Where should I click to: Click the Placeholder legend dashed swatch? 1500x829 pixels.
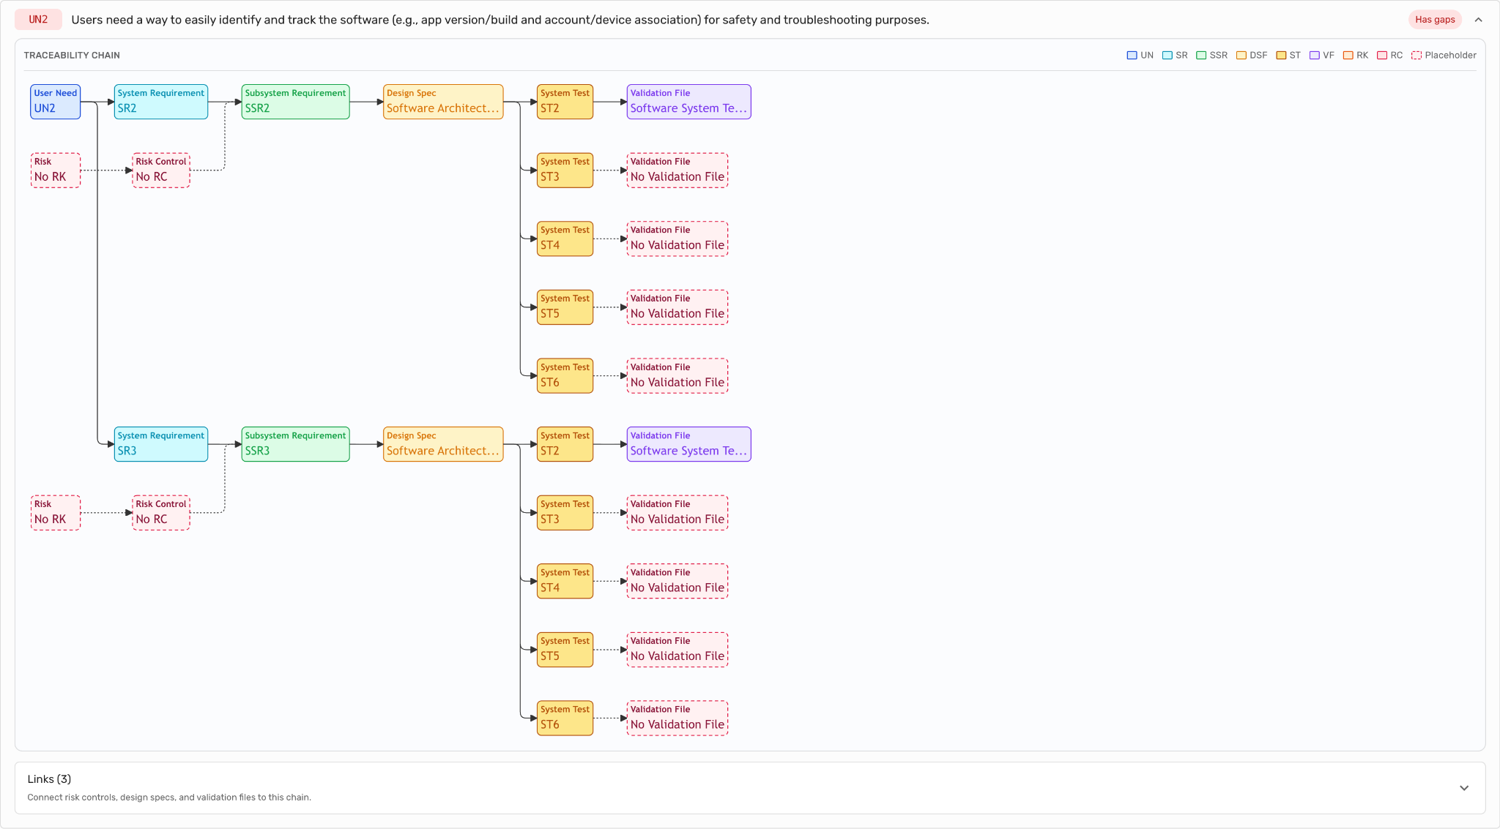(1417, 56)
